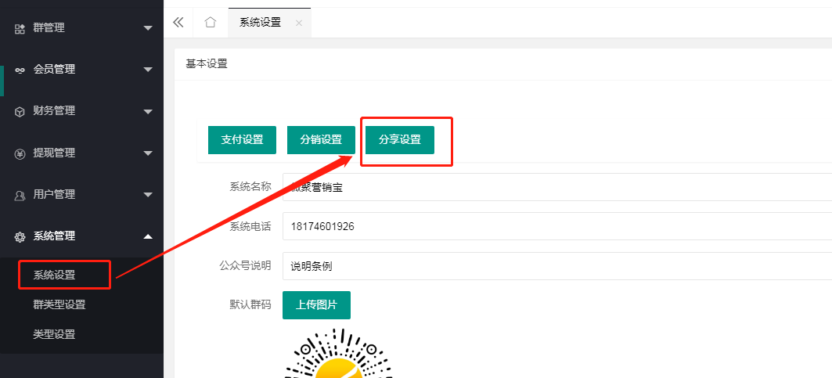The image size is (832, 378).
Task: Click the 上传图片 button
Action: pyautogui.click(x=316, y=305)
